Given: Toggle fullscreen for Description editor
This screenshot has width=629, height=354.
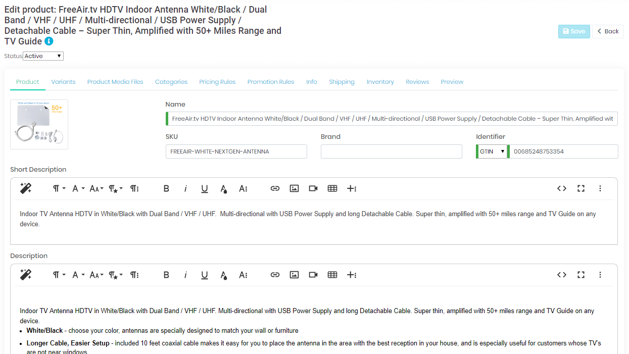Looking at the screenshot, I should tap(581, 275).
